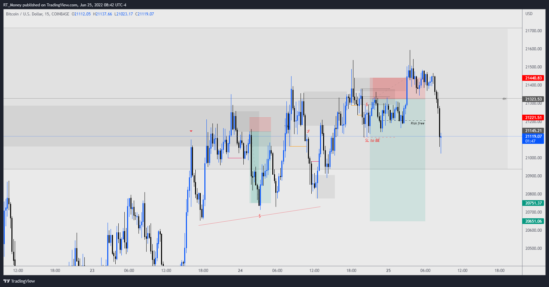Click the red 21440.83 price tag
This screenshot has width=549, height=287.
(x=533, y=78)
